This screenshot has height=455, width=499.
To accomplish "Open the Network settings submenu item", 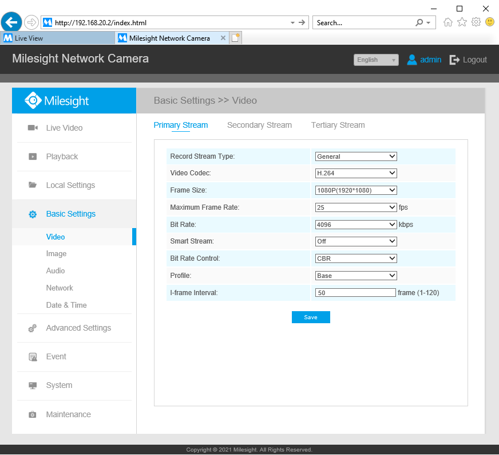I will 60,288.
